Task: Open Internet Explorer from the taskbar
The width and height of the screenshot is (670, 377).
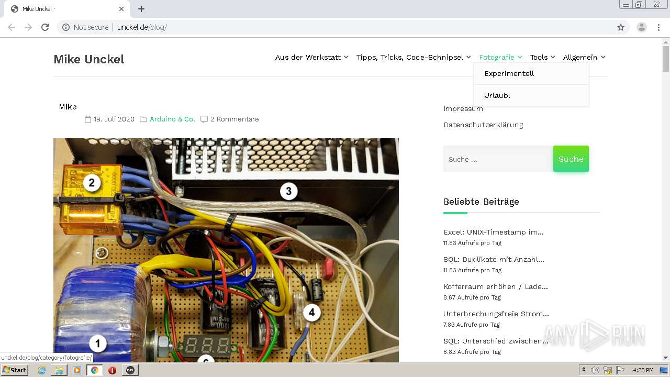Action: (41, 370)
